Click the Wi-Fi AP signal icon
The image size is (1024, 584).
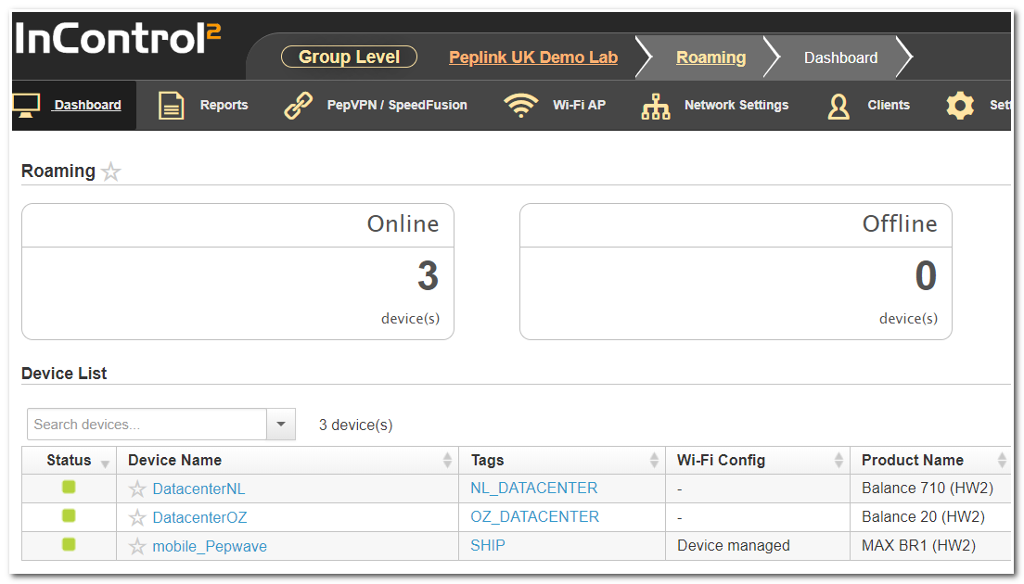point(521,106)
